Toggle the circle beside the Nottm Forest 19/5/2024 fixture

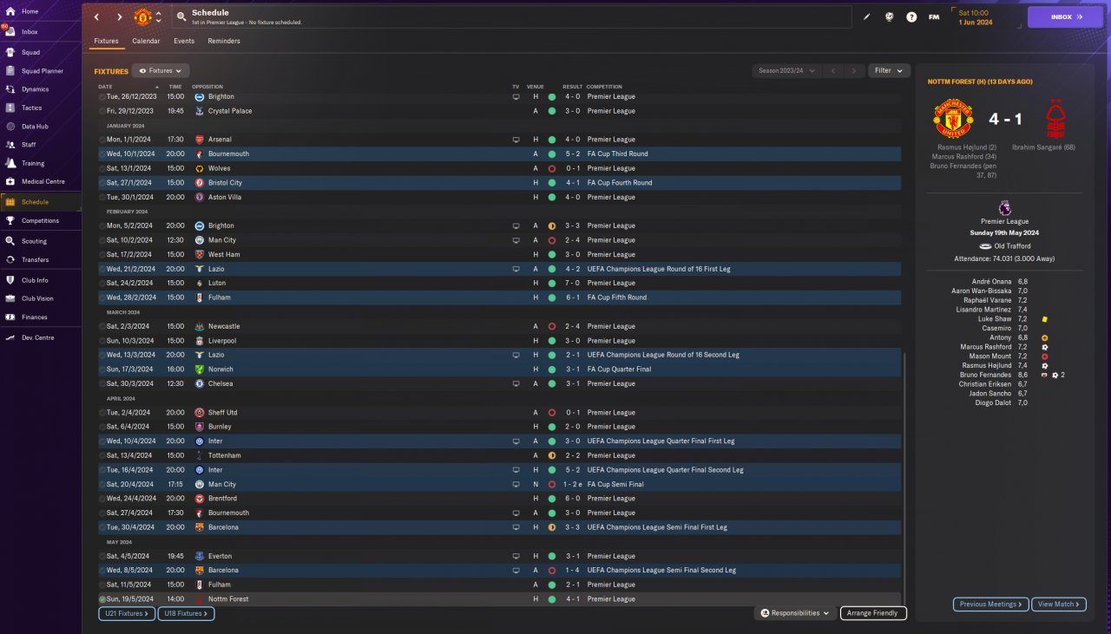point(102,599)
